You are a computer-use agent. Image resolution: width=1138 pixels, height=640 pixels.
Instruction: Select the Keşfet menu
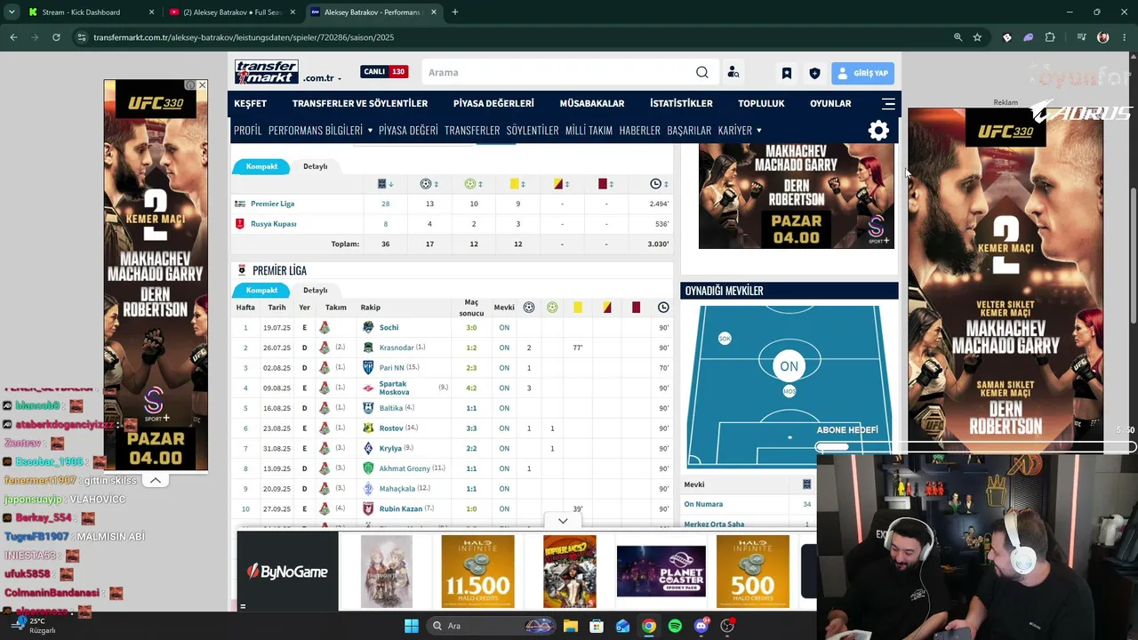click(x=250, y=104)
